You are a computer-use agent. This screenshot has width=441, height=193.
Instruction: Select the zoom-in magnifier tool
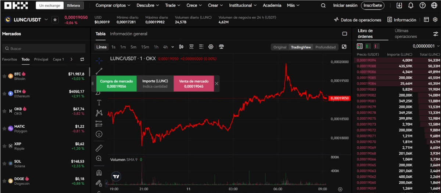[x=99, y=159]
